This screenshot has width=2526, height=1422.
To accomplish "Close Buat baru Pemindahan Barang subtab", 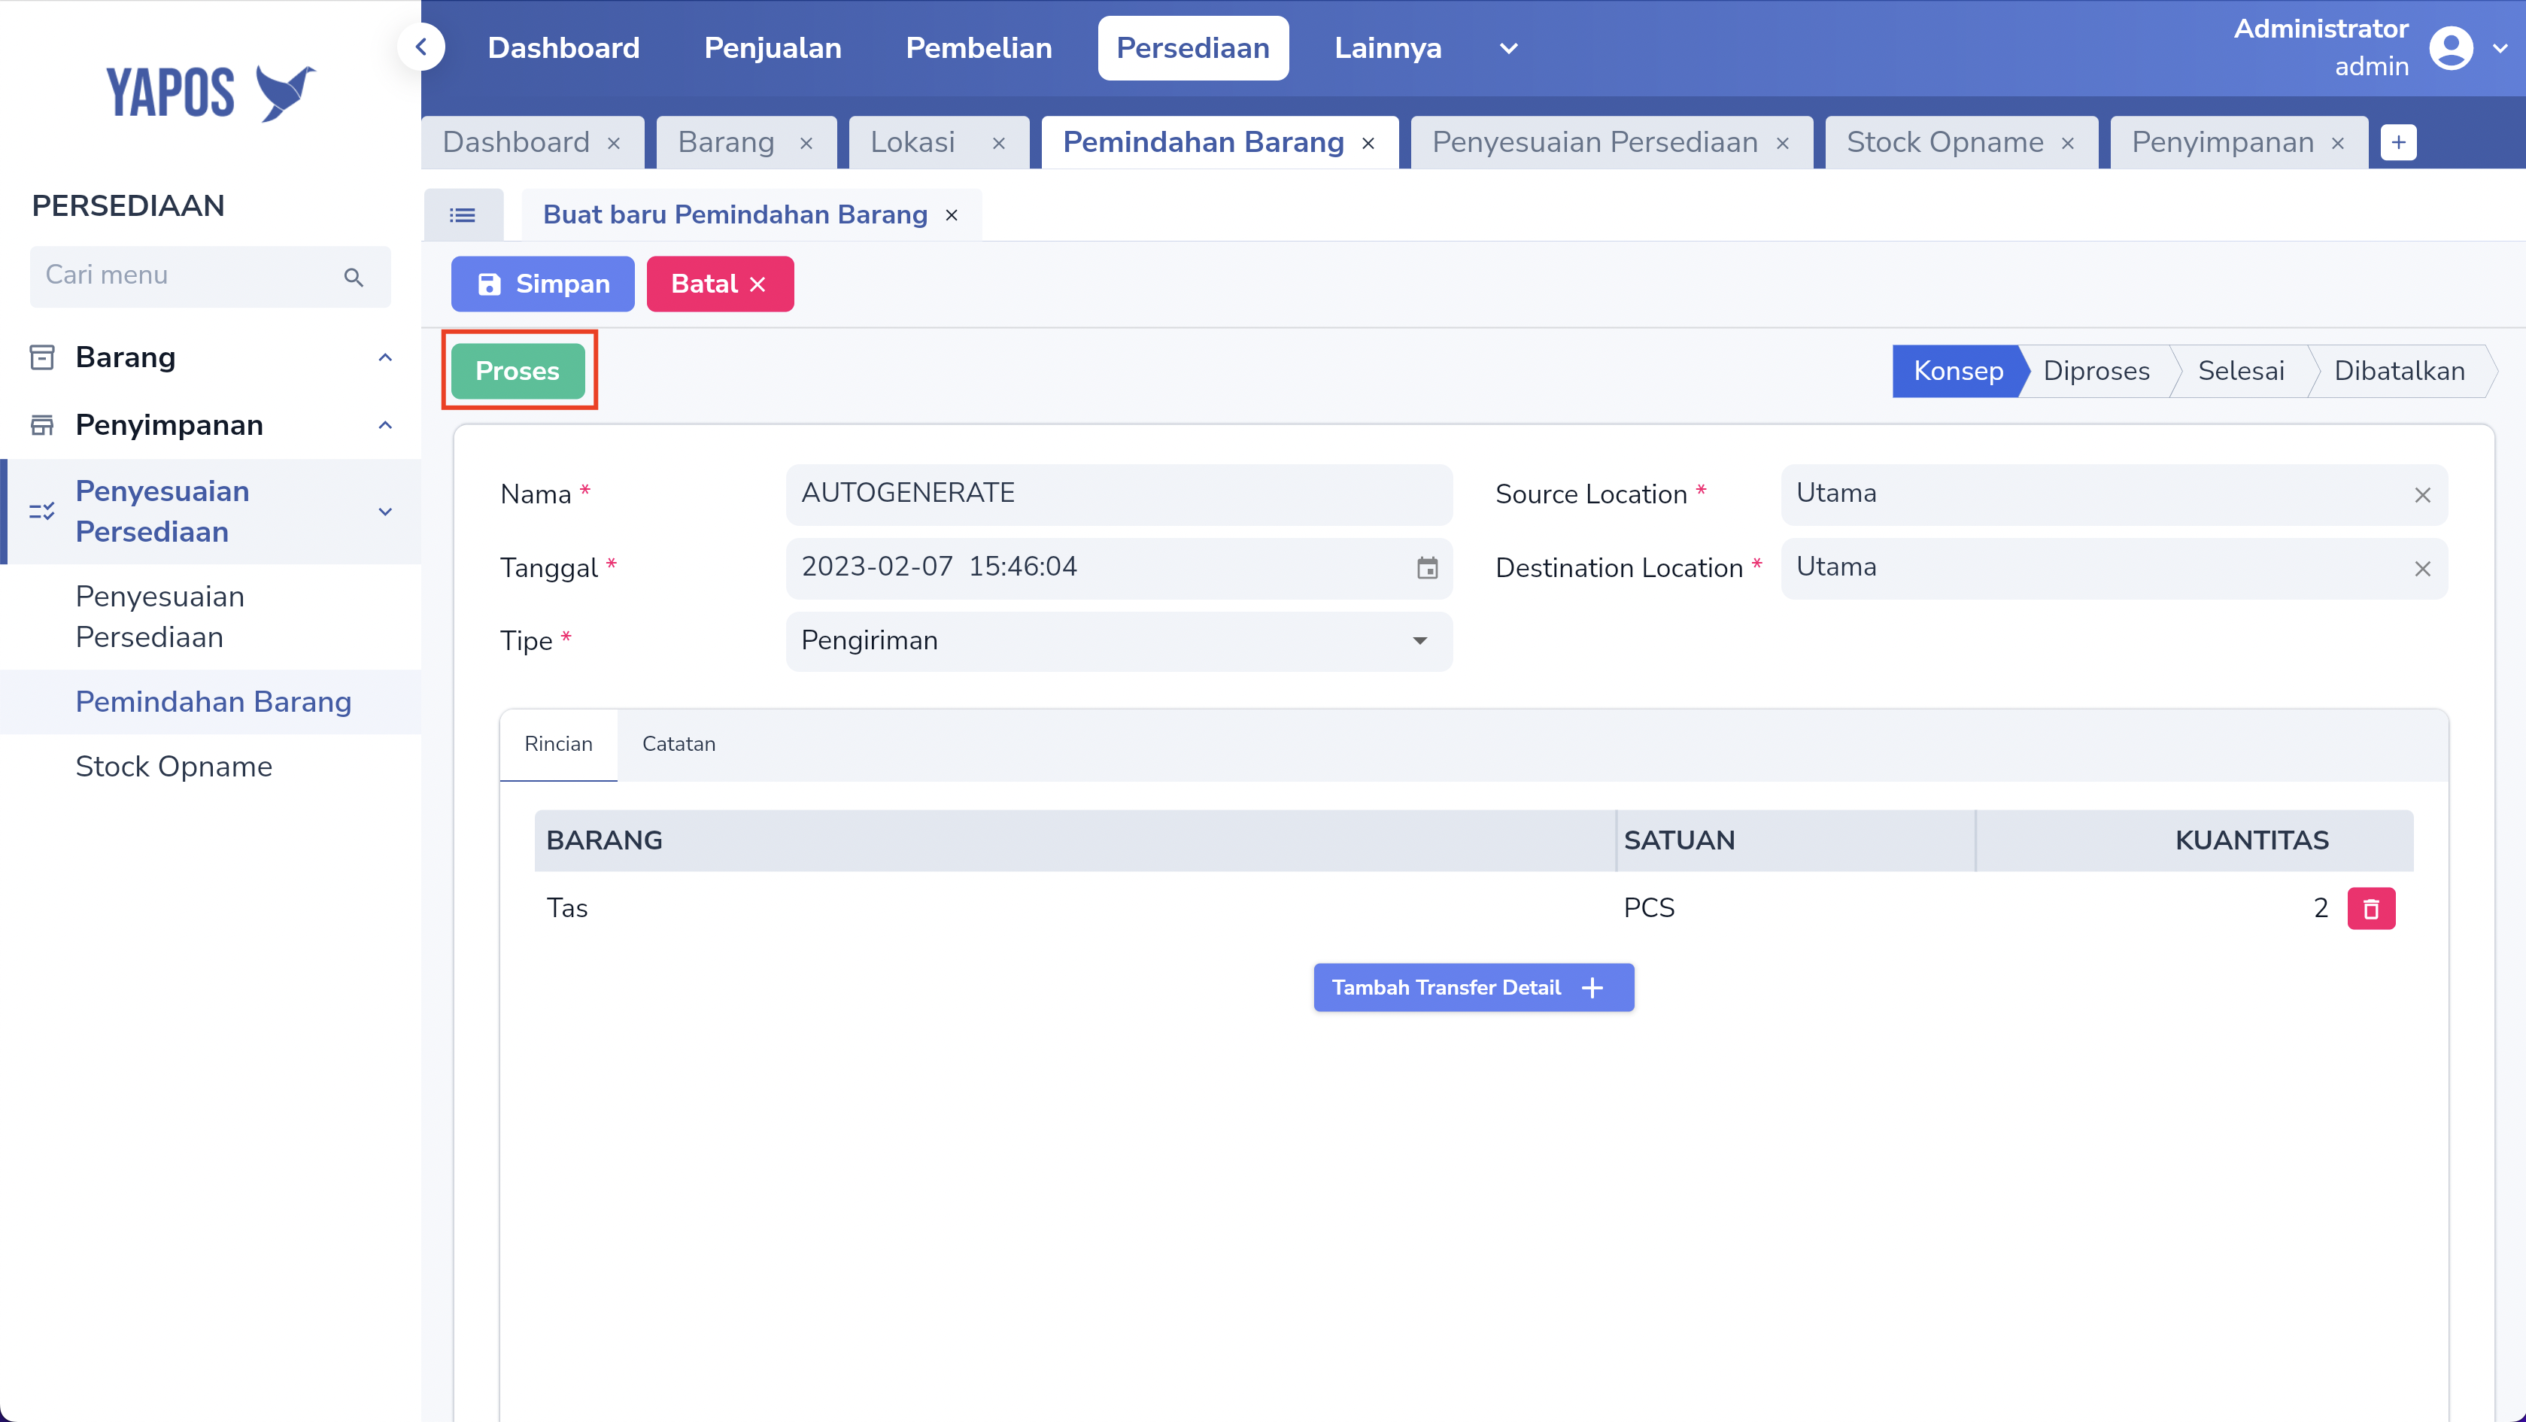I will (x=951, y=214).
